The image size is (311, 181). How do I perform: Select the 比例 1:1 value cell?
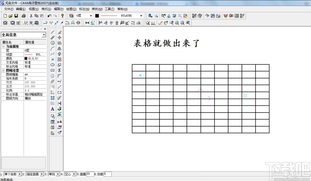coord(35,90)
